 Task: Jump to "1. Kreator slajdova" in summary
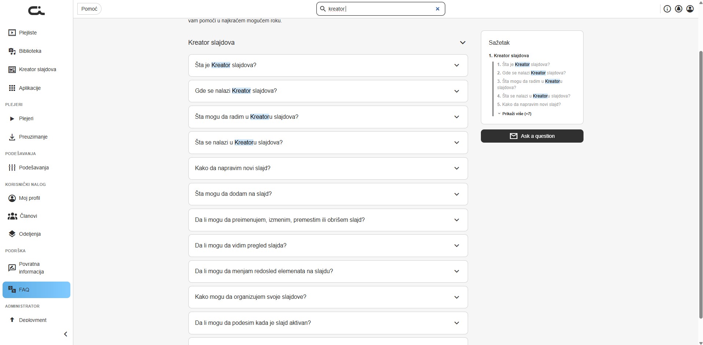(509, 56)
